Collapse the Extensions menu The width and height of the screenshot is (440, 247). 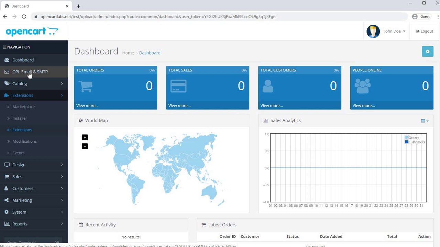coord(34,95)
